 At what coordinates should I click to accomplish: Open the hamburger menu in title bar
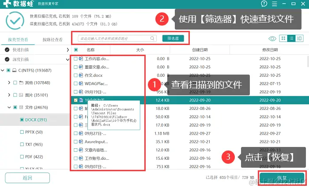click(x=274, y=4)
